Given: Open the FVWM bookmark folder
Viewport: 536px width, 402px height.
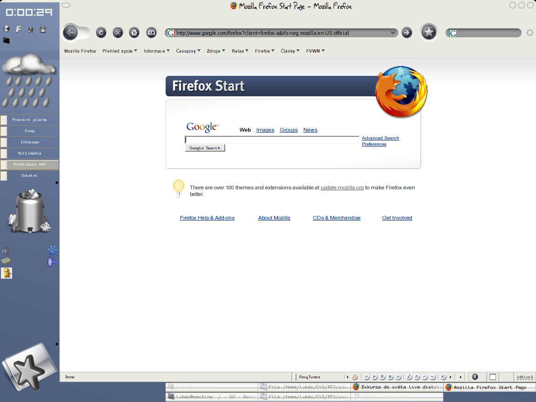Looking at the screenshot, I should pyautogui.click(x=315, y=51).
